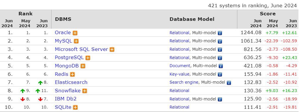Open the MySQL DBMS link

point(63,41)
